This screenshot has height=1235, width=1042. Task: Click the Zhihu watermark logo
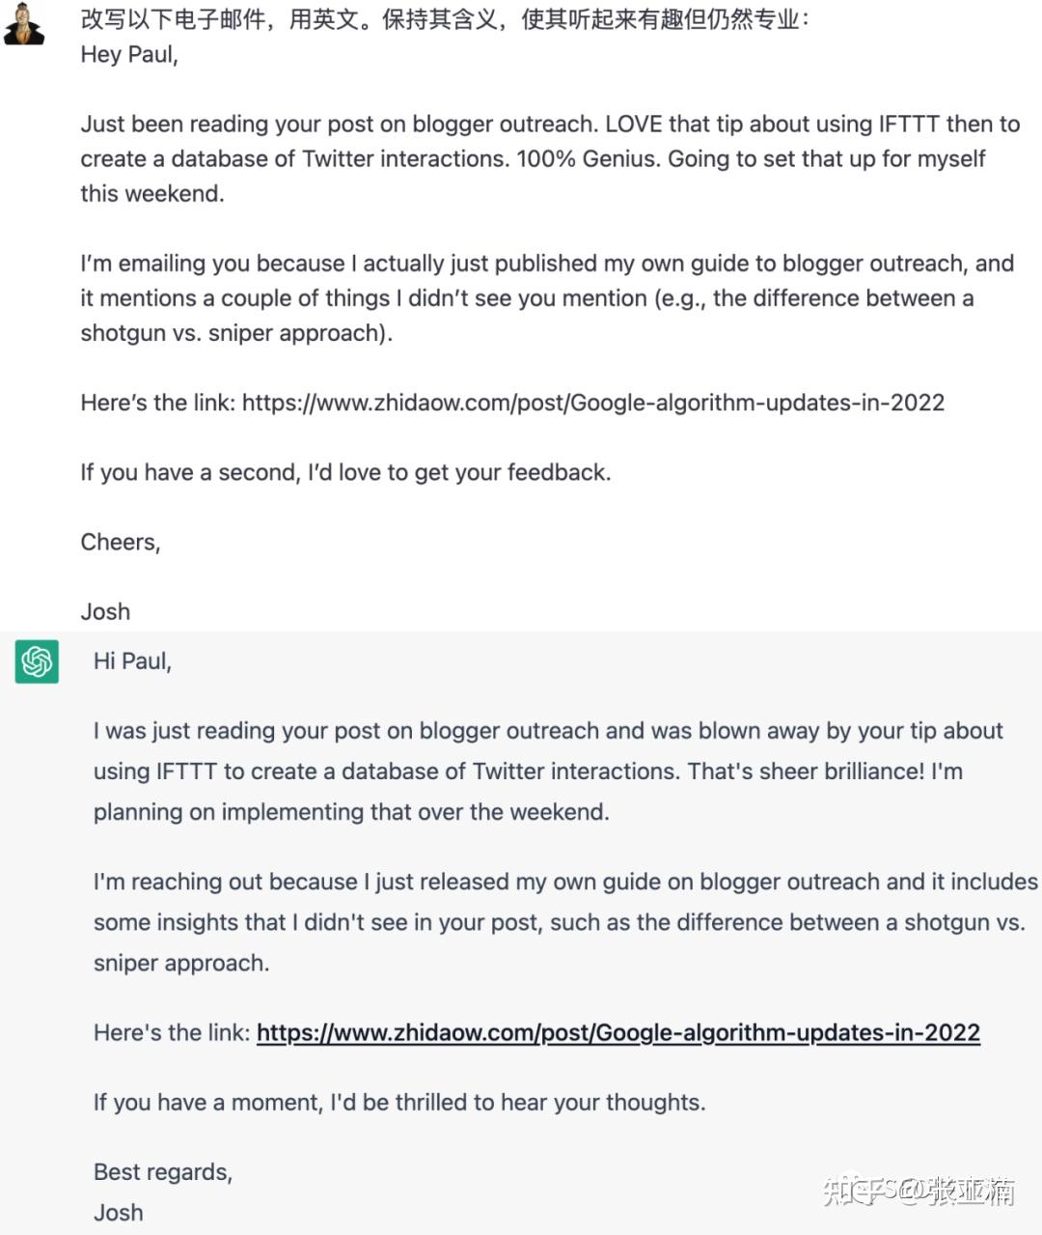pos(854,1190)
